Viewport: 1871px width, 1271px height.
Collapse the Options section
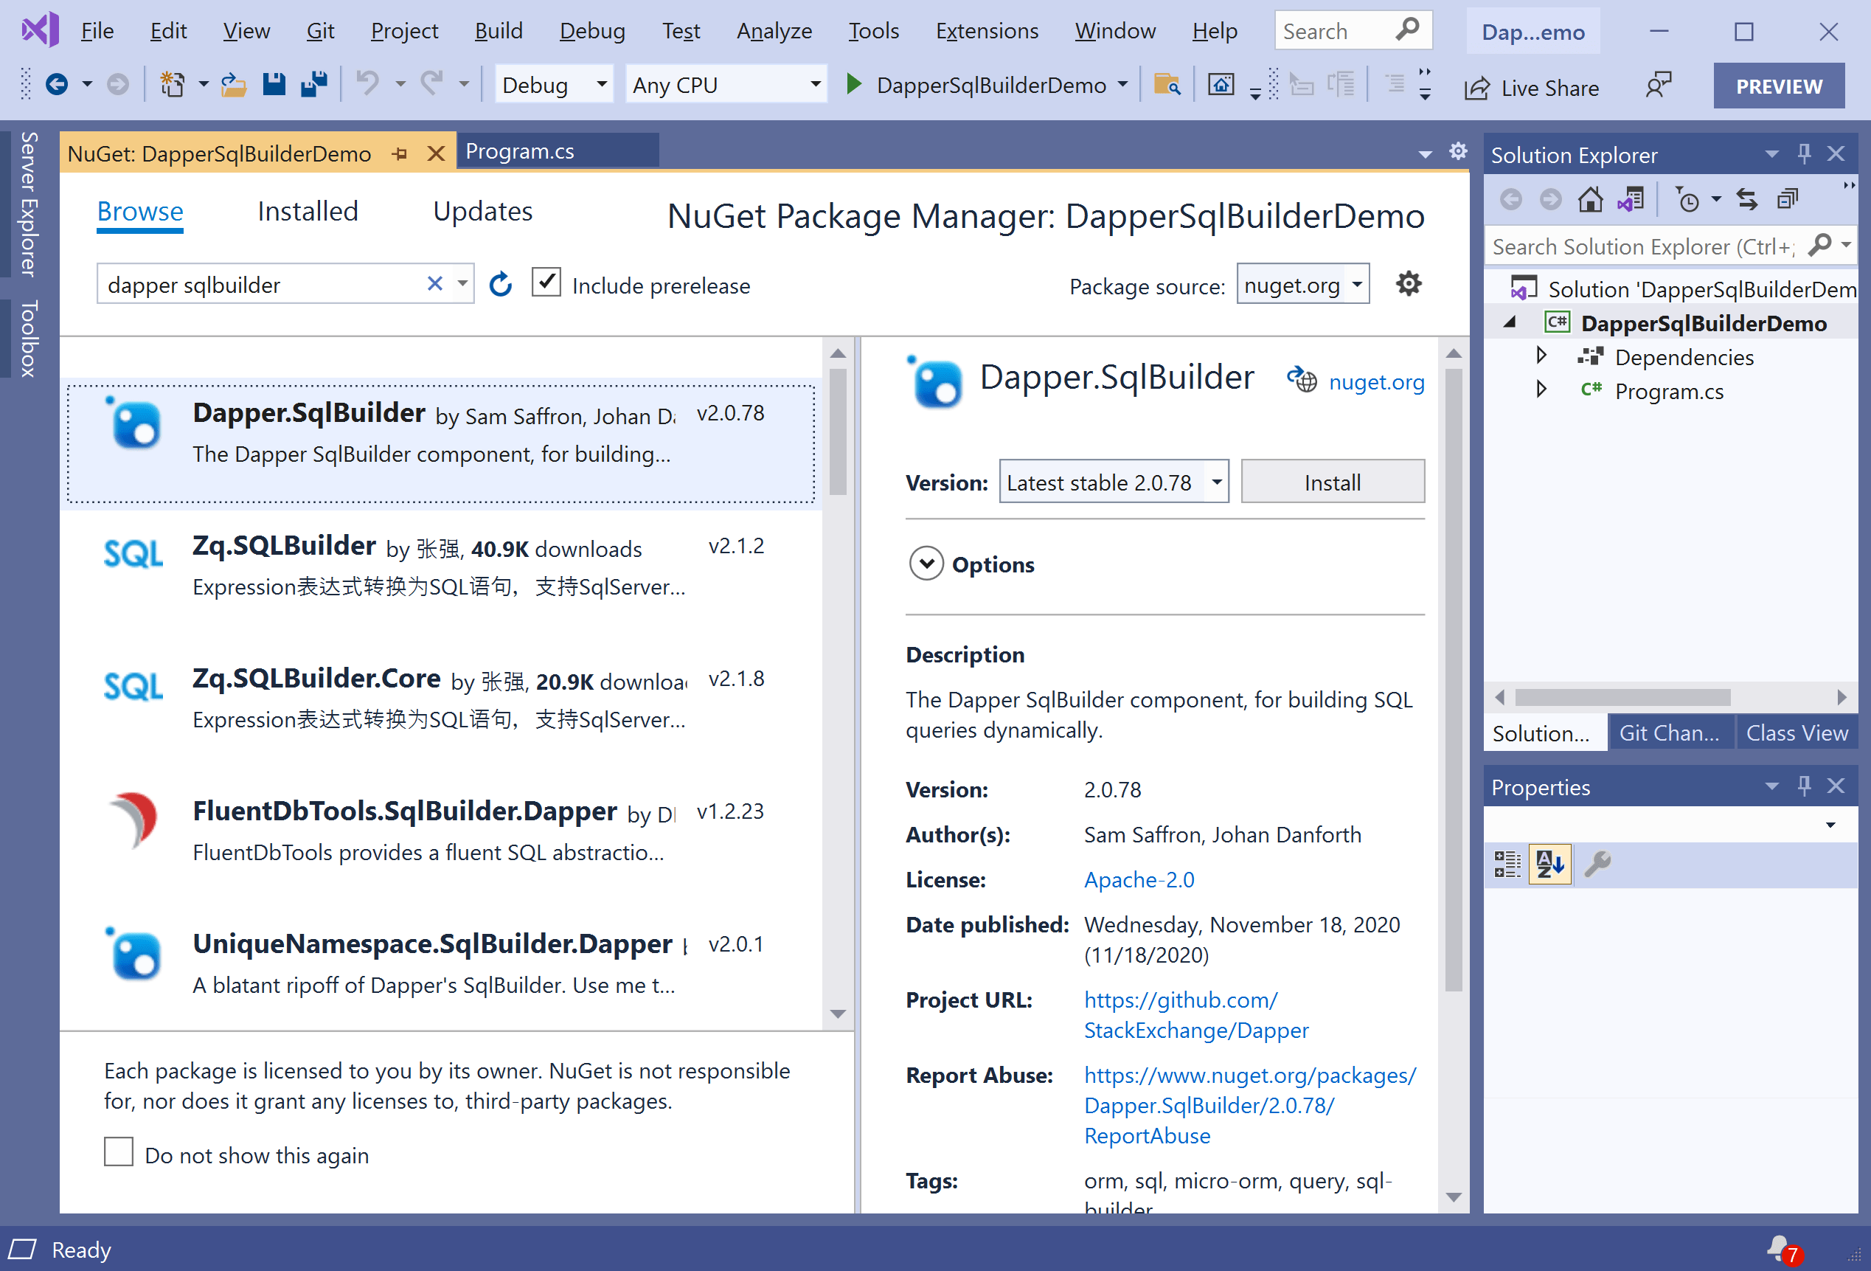click(x=926, y=564)
